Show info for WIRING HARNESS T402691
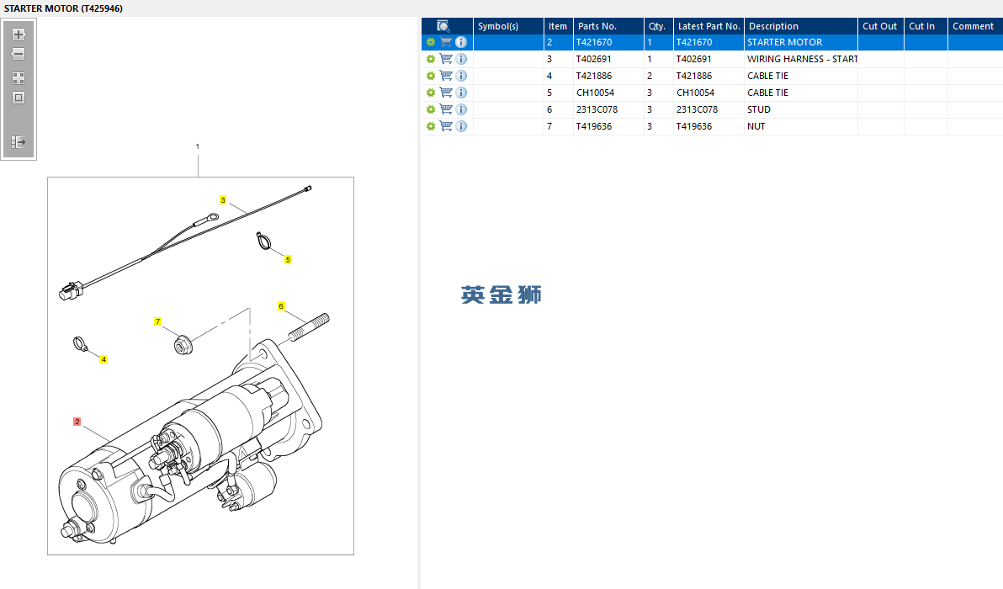The width and height of the screenshot is (1003, 589). [461, 59]
